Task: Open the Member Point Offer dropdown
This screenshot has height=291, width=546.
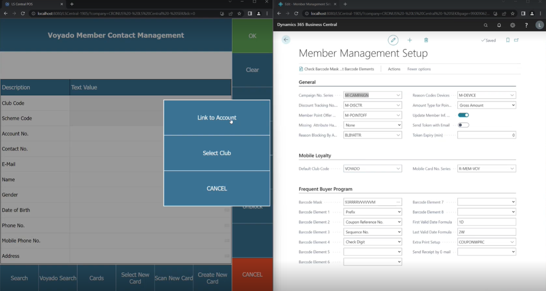Action: (398, 115)
